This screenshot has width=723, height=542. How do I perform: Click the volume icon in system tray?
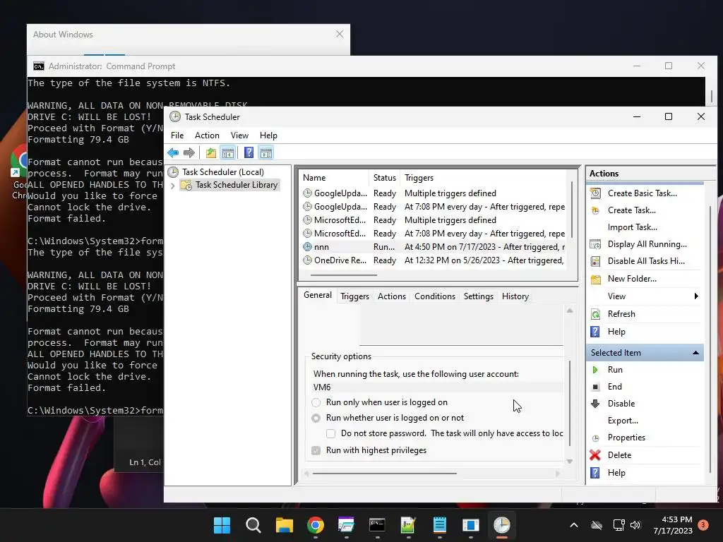tap(635, 525)
